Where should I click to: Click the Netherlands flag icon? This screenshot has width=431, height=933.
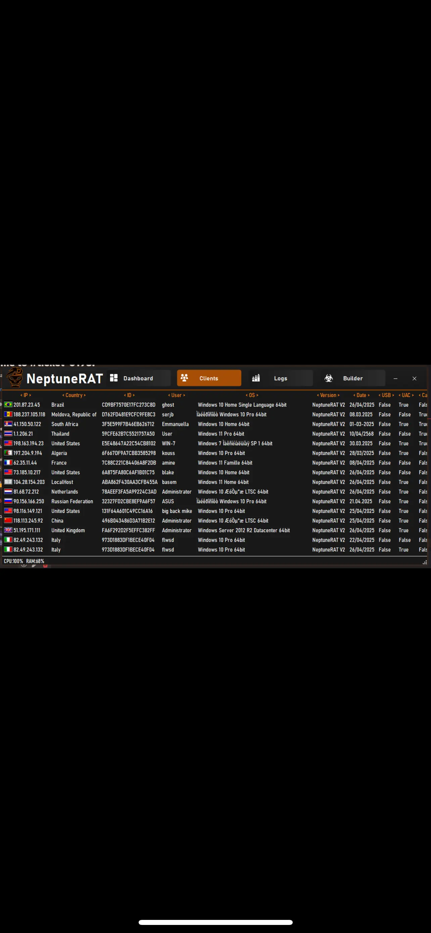[8, 491]
